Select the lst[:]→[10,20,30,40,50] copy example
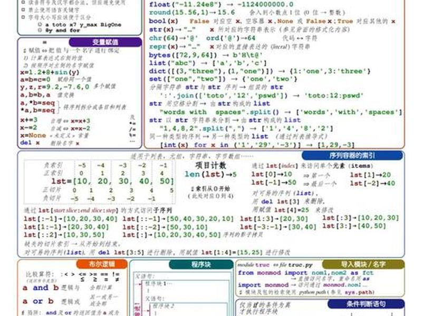The width and height of the screenshot is (422, 316). 172,234
